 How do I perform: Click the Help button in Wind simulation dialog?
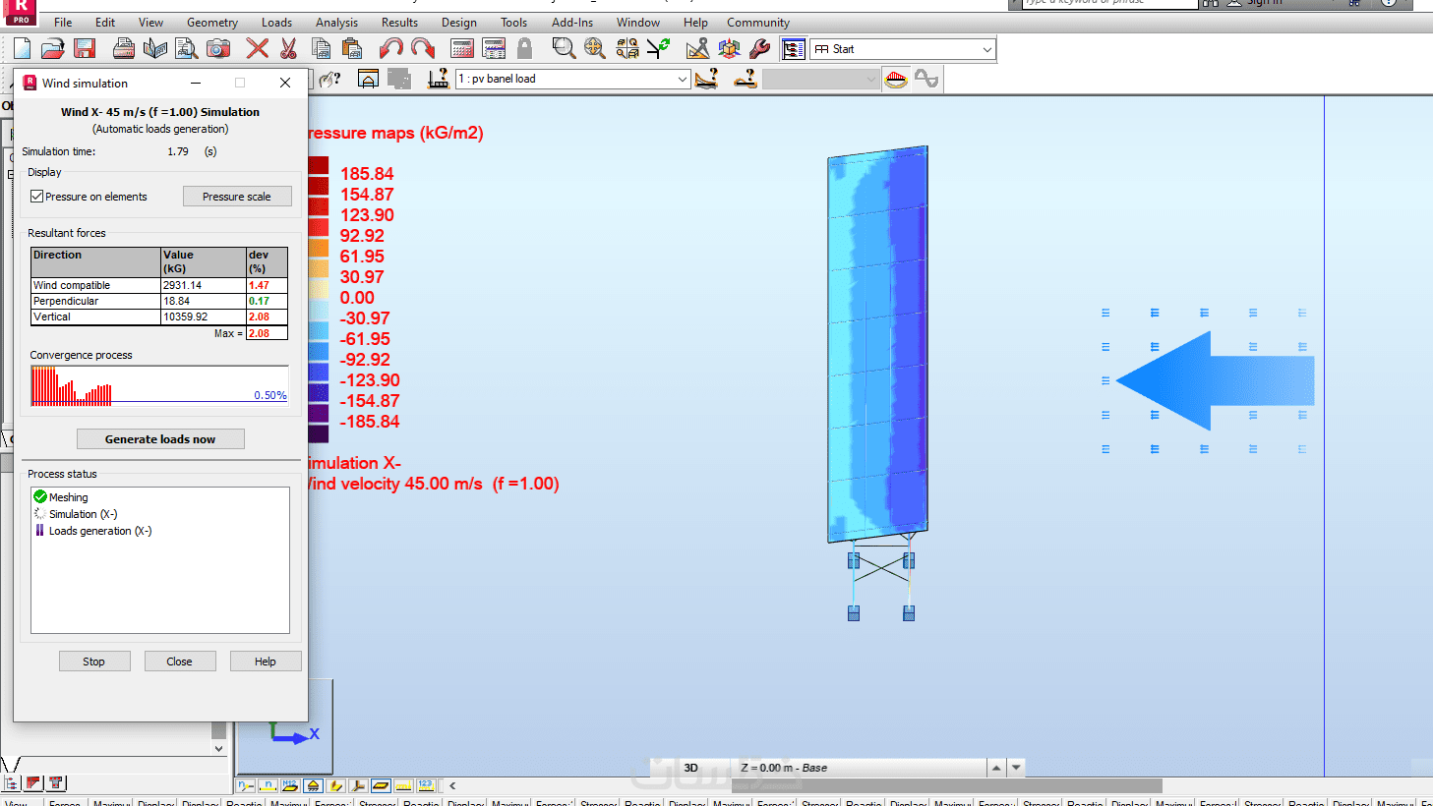[266, 662]
